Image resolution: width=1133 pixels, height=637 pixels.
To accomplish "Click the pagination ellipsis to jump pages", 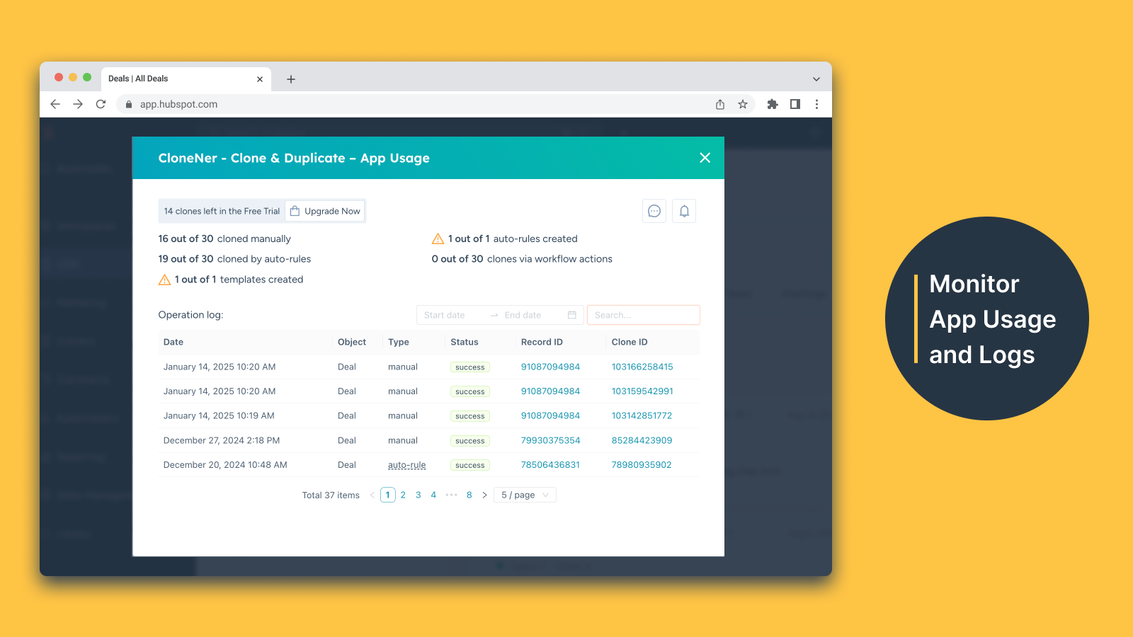I will point(452,495).
